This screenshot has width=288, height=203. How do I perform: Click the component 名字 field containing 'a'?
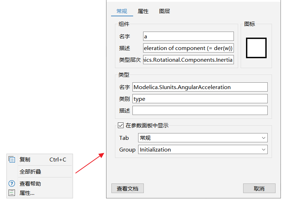[188, 36]
